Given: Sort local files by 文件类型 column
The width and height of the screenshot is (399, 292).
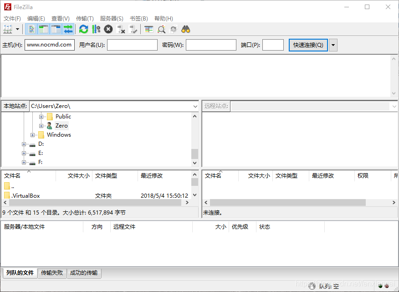Looking at the screenshot, I should 115,176.
